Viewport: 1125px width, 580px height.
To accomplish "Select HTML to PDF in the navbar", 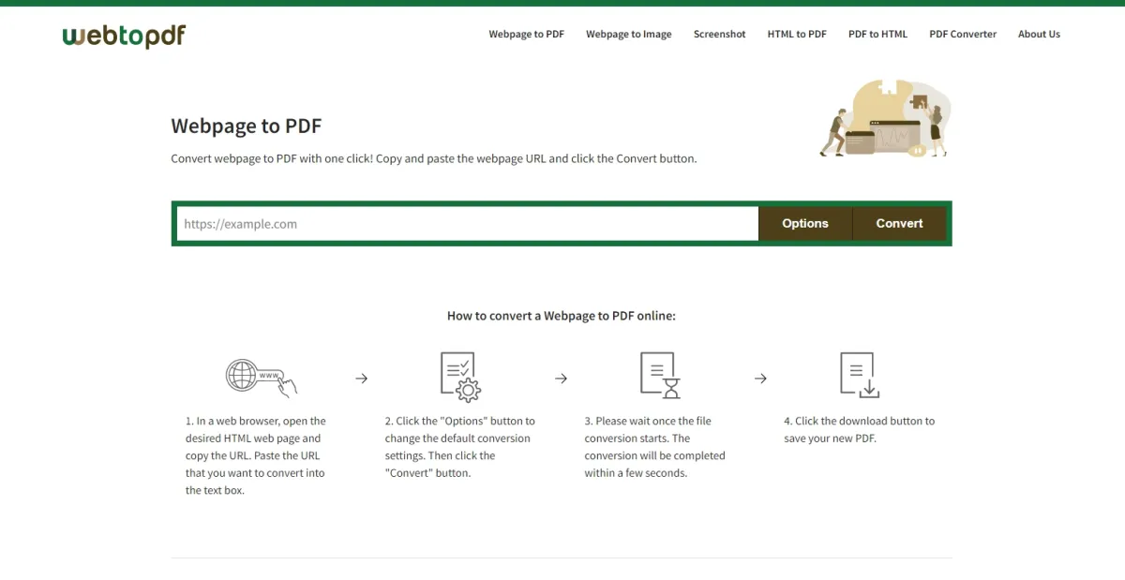I will point(797,34).
